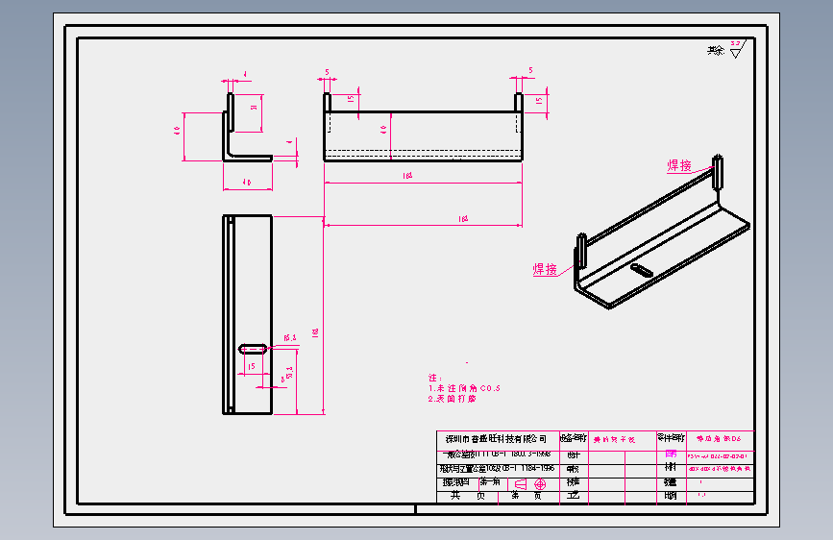
Task: Select the 焊接 label at the front pin
Action: [x=545, y=269]
